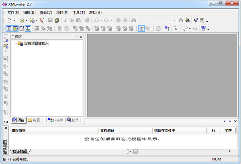Redo the action with the clockwise arrow icon

pos(106,20)
